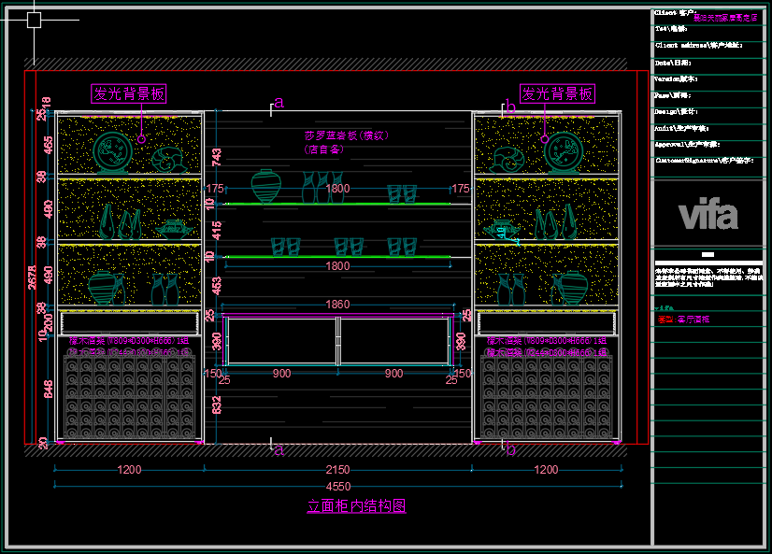772x554 pixels.
Task: Select the boat ornament on left cabinet middle shelf
Action: pyautogui.click(x=172, y=227)
